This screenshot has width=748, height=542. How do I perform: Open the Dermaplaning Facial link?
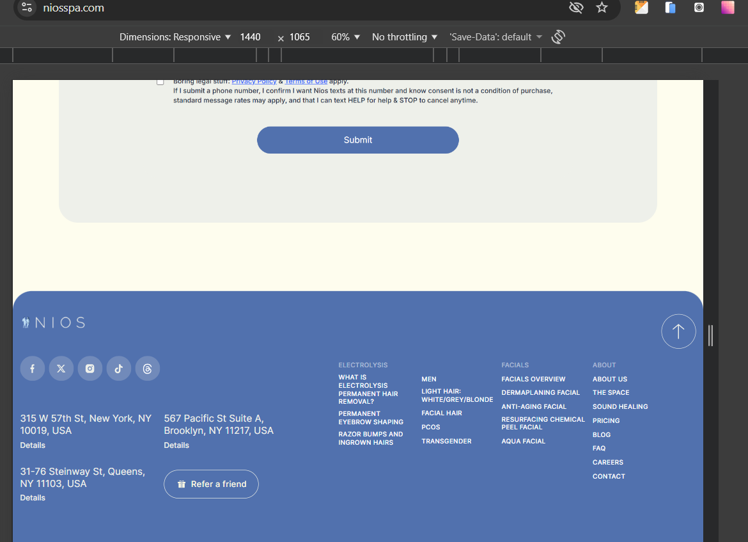540,392
